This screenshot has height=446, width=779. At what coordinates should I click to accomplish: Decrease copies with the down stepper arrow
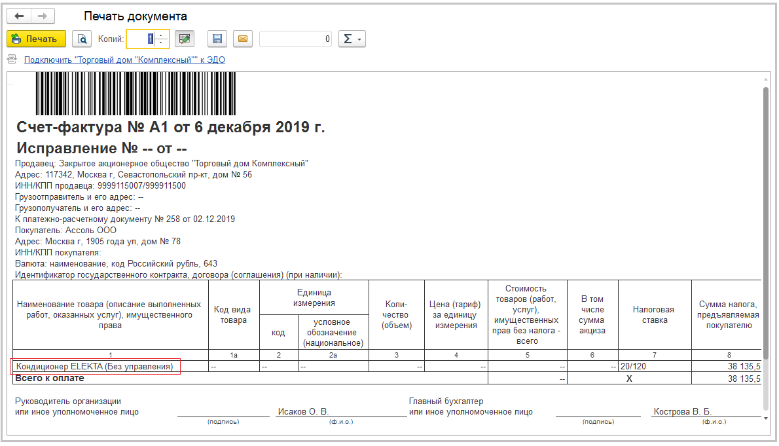pos(161,43)
